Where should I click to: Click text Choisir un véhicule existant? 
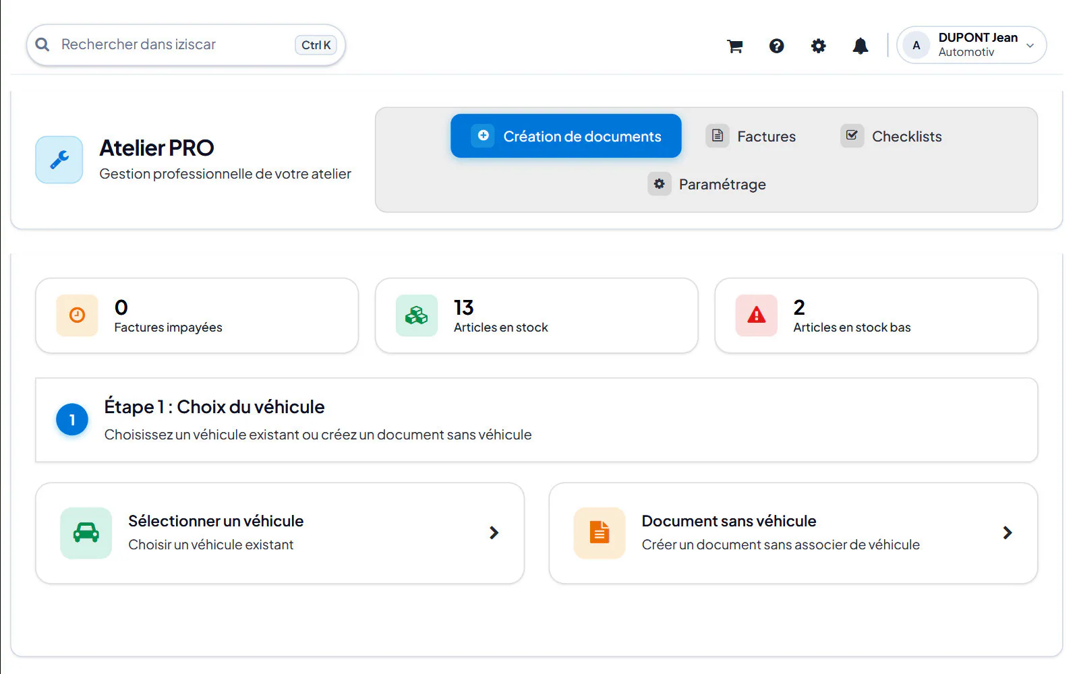pyautogui.click(x=211, y=545)
